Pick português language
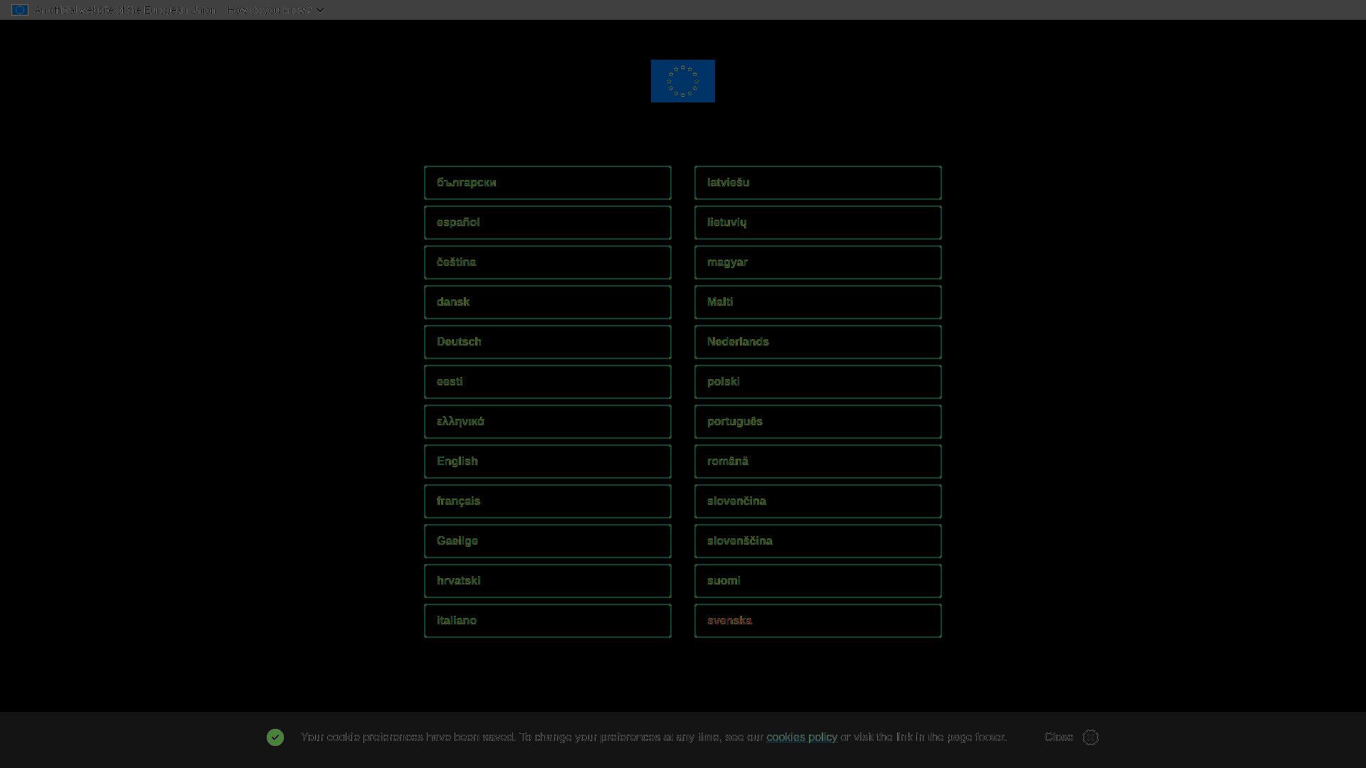The image size is (1366, 768). 818,422
